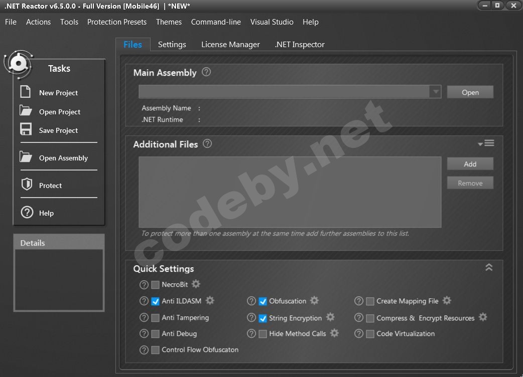The width and height of the screenshot is (523, 377).
Task: Open String Encryption settings gear
Action: pos(330,317)
